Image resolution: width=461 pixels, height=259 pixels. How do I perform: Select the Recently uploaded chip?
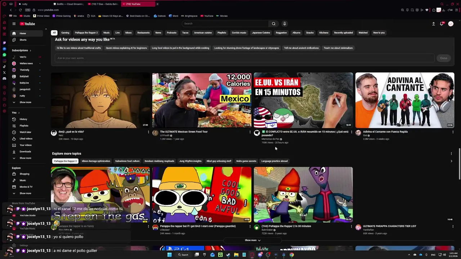[x=343, y=33]
